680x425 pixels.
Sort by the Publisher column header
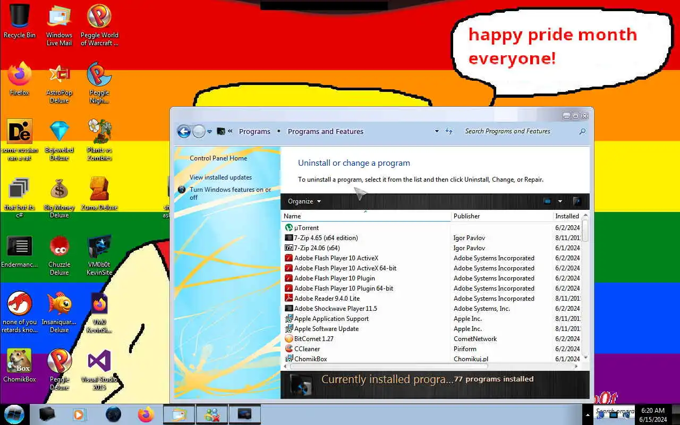pyautogui.click(x=502, y=216)
